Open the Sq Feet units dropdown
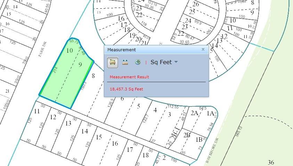293x166 pixels. [164, 62]
